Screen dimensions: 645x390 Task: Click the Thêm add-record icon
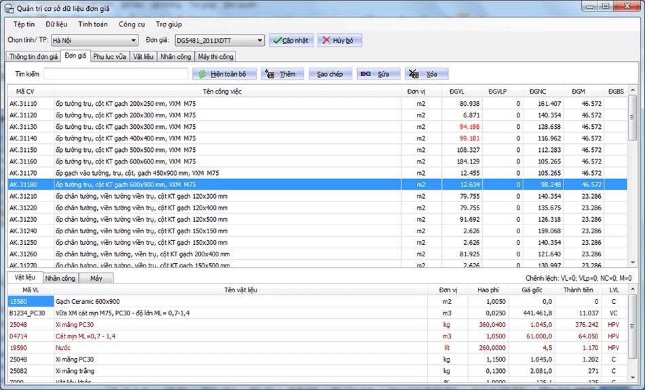tap(270, 74)
